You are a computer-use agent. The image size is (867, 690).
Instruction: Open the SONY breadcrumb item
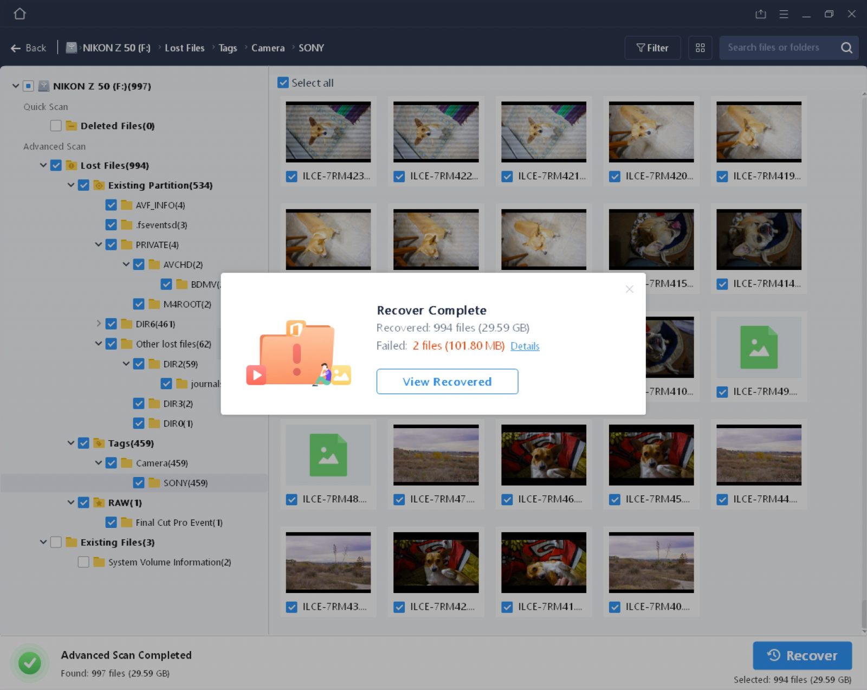pyautogui.click(x=312, y=48)
